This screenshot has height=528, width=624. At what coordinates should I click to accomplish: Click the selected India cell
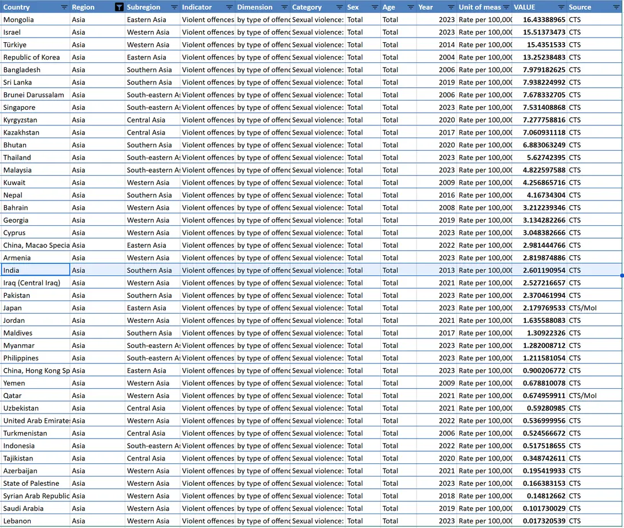pos(35,270)
